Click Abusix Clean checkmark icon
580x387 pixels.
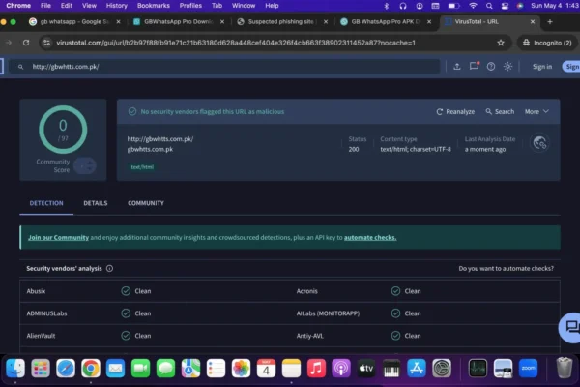[x=126, y=291]
